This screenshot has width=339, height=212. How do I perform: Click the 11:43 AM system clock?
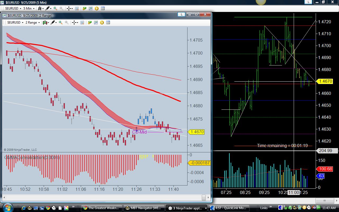329,208
